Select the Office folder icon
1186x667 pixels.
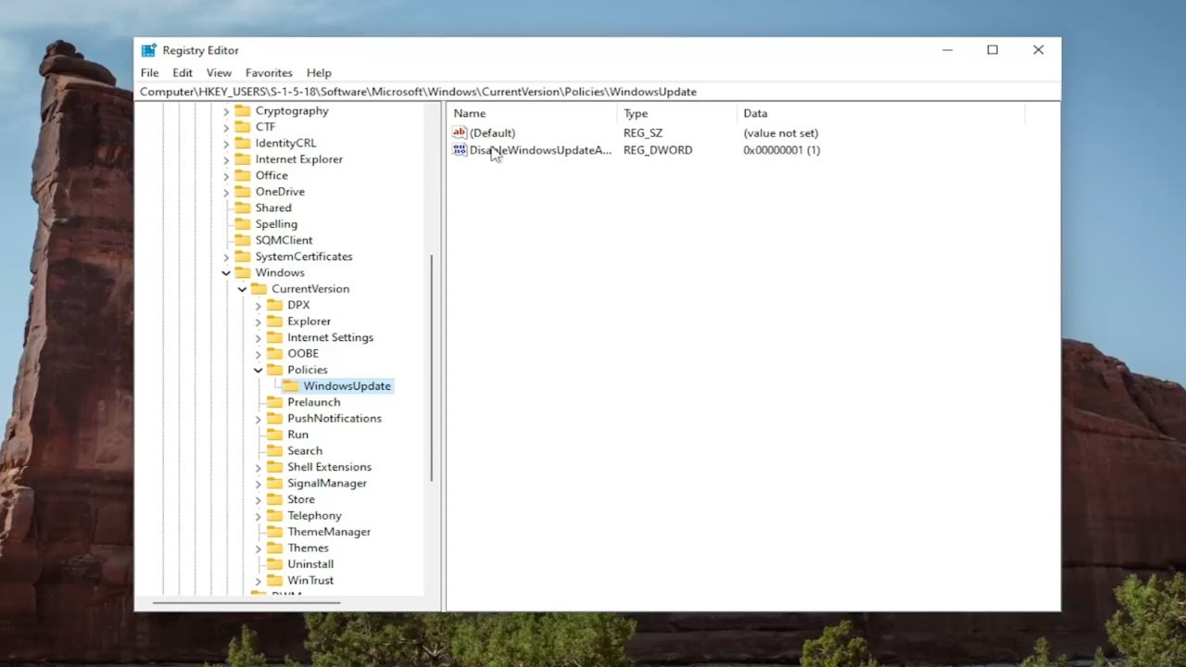point(243,176)
